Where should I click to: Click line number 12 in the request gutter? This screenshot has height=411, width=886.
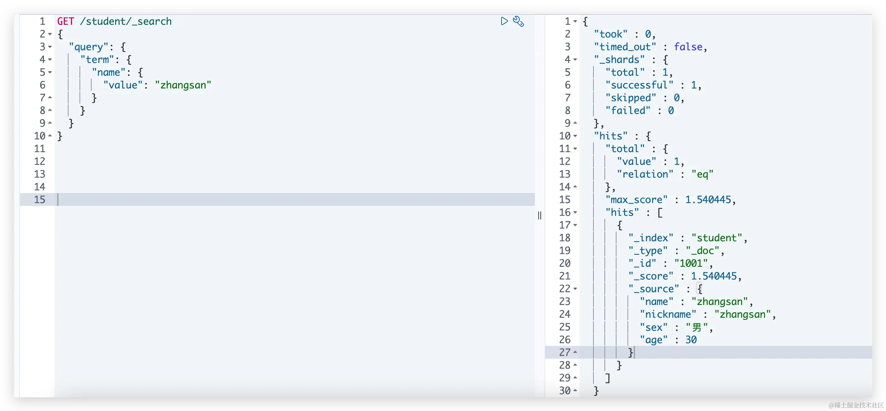pos(40,161)
